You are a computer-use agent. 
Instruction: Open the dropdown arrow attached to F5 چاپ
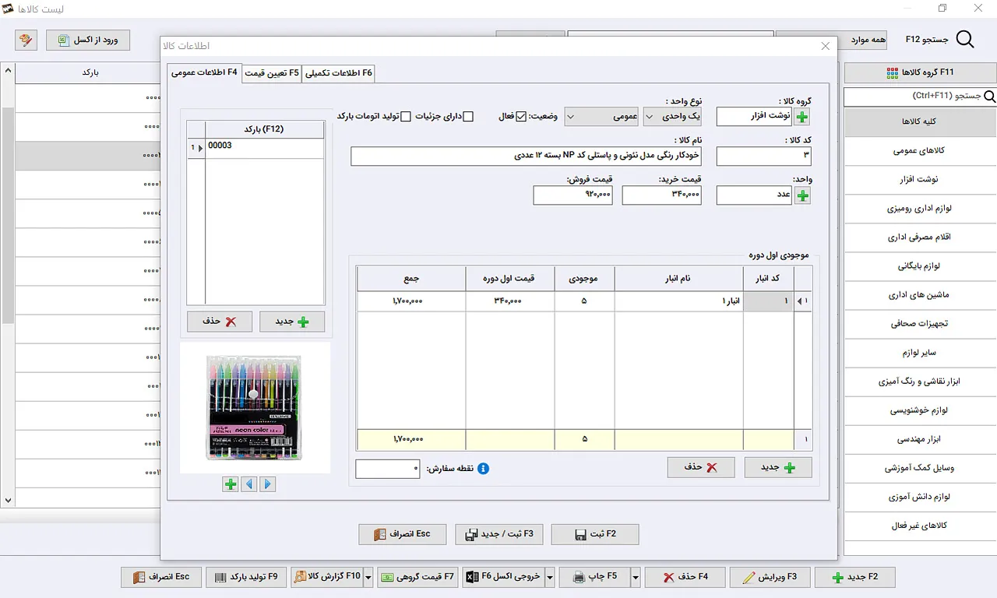[x=636, y=577]
